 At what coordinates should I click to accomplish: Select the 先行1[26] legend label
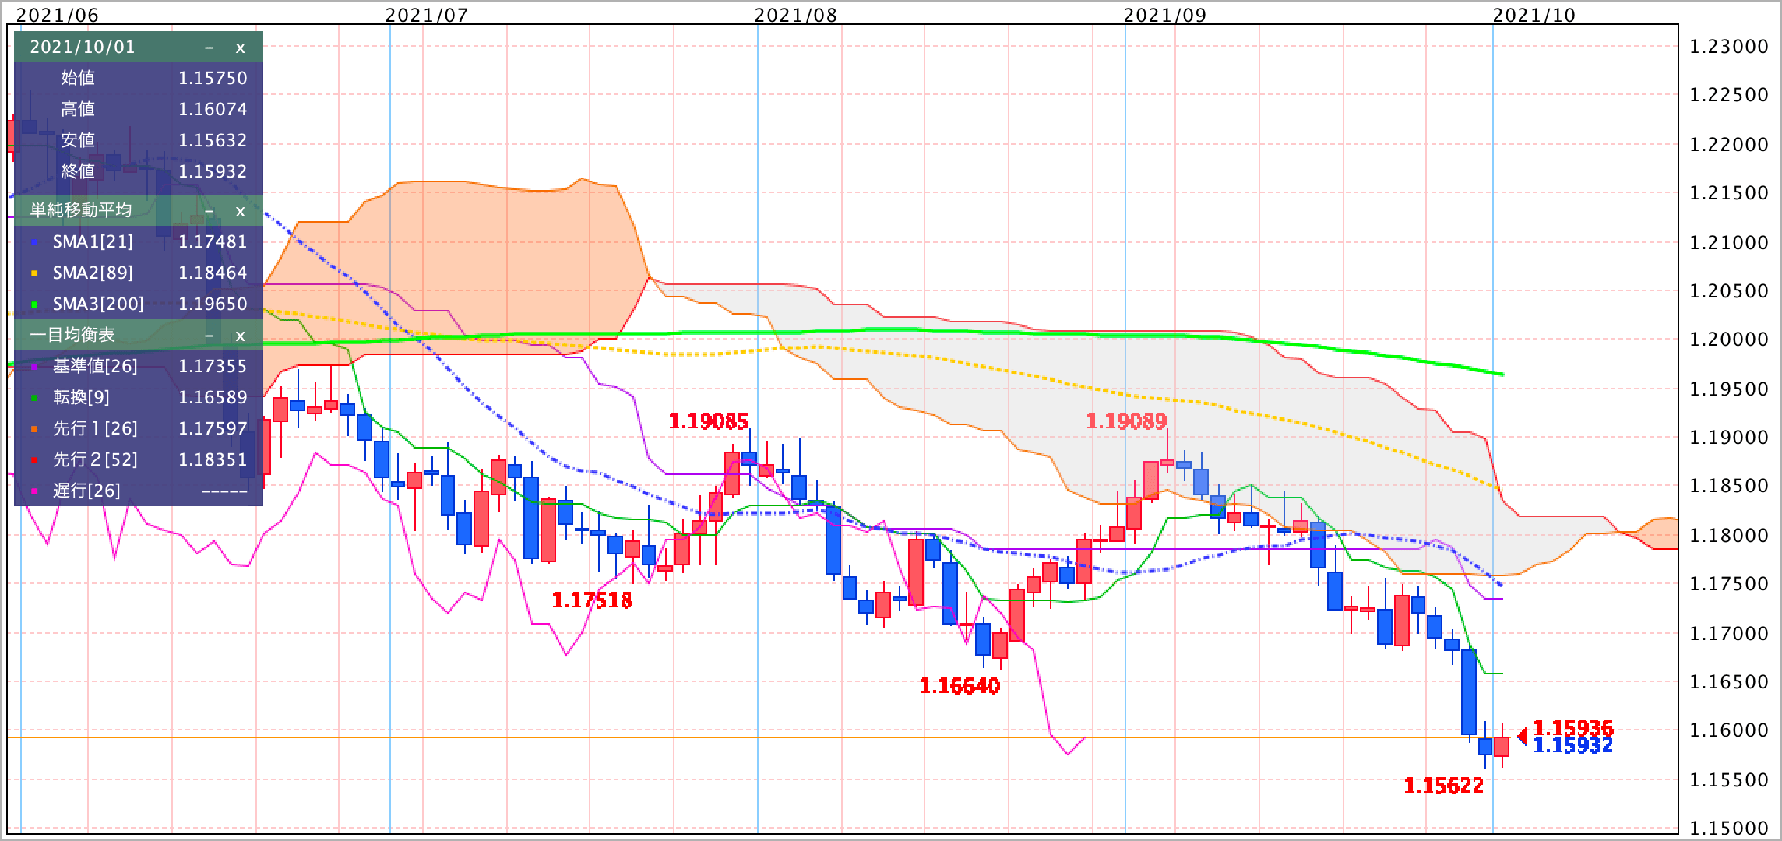click(95, 429)
